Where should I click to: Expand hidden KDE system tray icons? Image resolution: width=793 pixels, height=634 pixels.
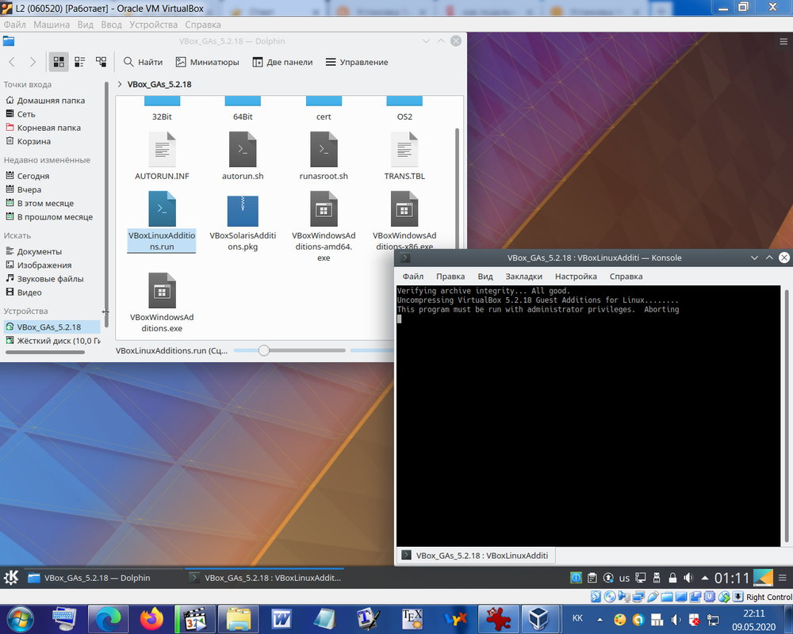(704, 578)
